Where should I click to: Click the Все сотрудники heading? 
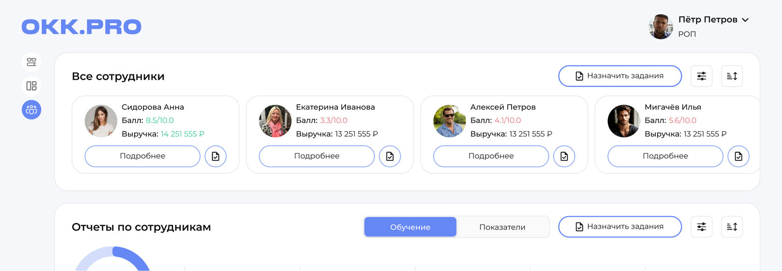pyautogui.click(x=118, y=76)
